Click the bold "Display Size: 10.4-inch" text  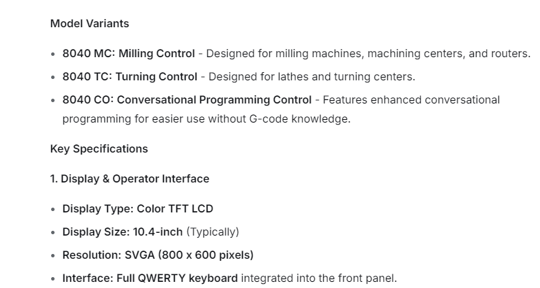[x=122, y=231]
